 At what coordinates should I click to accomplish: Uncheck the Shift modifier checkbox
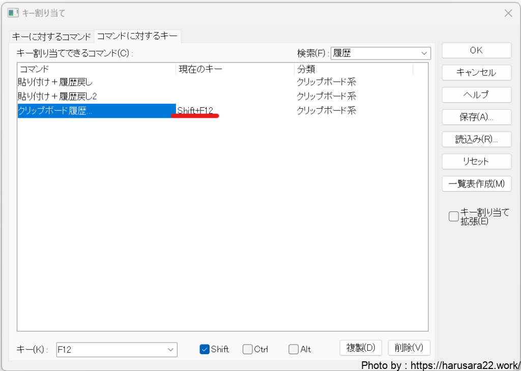tap(205, 349)
